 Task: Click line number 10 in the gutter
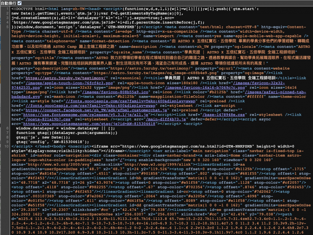click(x=6, y=146)
